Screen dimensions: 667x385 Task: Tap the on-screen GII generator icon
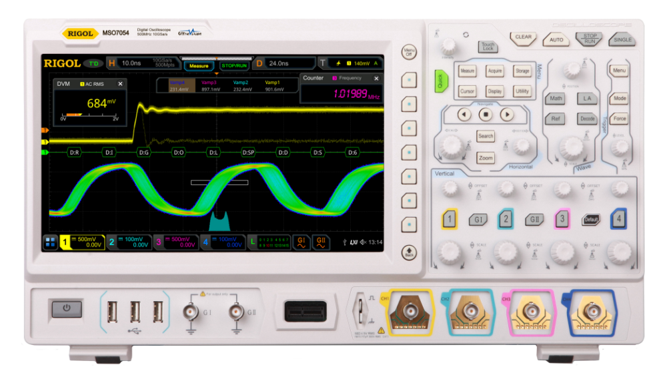tap(321, 242)
